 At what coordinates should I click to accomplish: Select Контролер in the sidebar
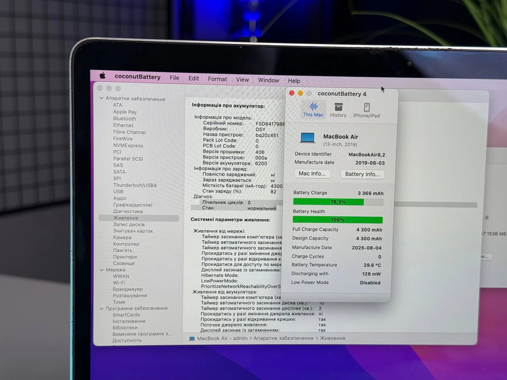pyautogui.click(x=126, y=244)
